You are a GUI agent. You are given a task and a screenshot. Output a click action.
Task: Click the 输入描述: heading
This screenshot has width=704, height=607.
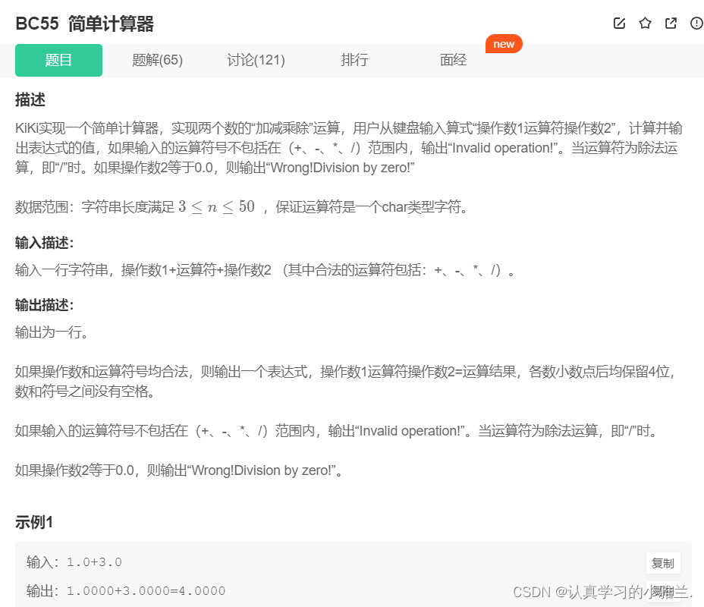[44, 243]
